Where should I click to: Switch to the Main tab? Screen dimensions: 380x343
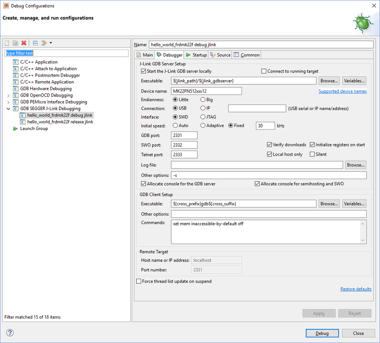[x=145, y=55]
